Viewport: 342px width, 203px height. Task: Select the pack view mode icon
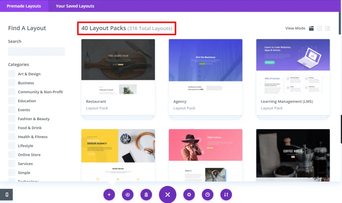(311, 28)
